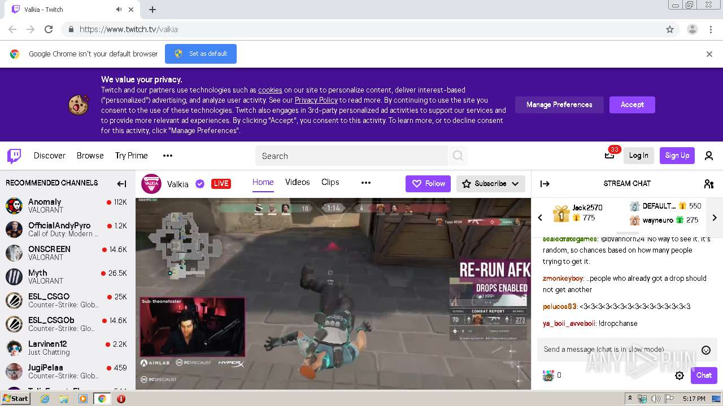Screen dimensions: 723x406
Task: Open the Privacy Policy link
Action: [x=316, y=100]
